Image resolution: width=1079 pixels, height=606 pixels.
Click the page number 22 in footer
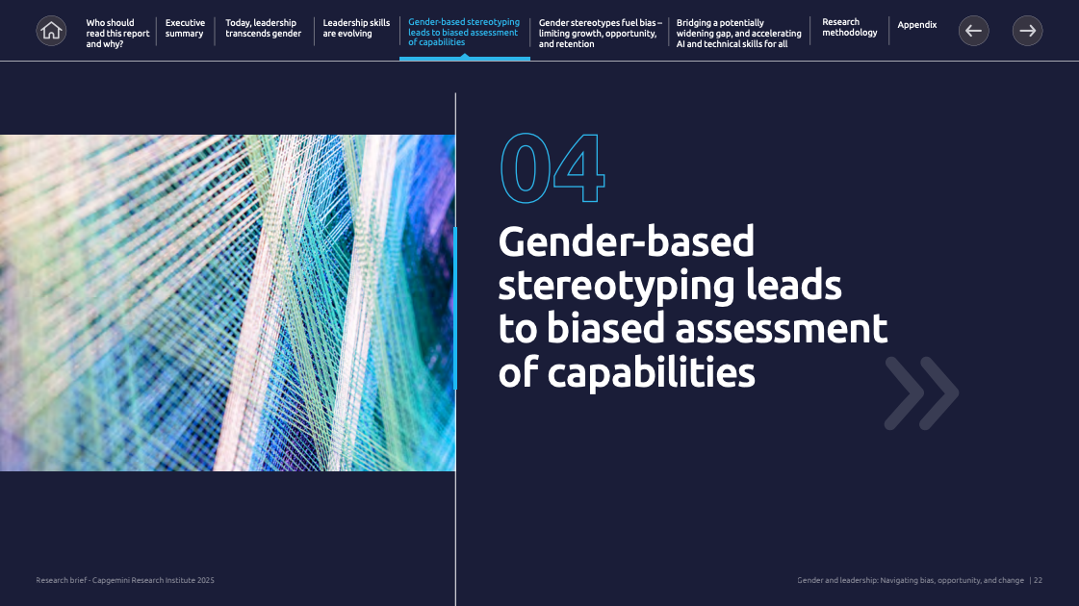pyautogui.click(x=1039, y=580)
